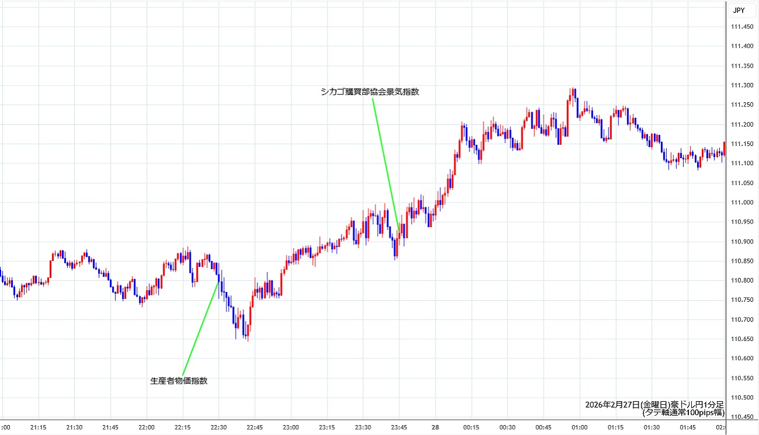The image size is (759, 435).
Task: Click the 22:00 time axis label
Action: 147,427
